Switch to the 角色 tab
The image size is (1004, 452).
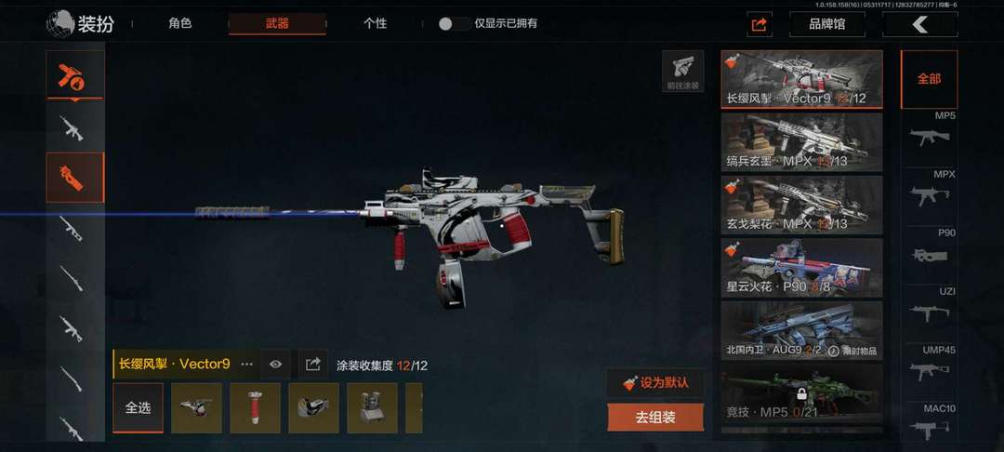tap(180, 23)
